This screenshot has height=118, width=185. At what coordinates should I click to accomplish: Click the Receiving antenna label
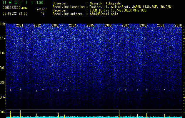[x=68, y=14]
